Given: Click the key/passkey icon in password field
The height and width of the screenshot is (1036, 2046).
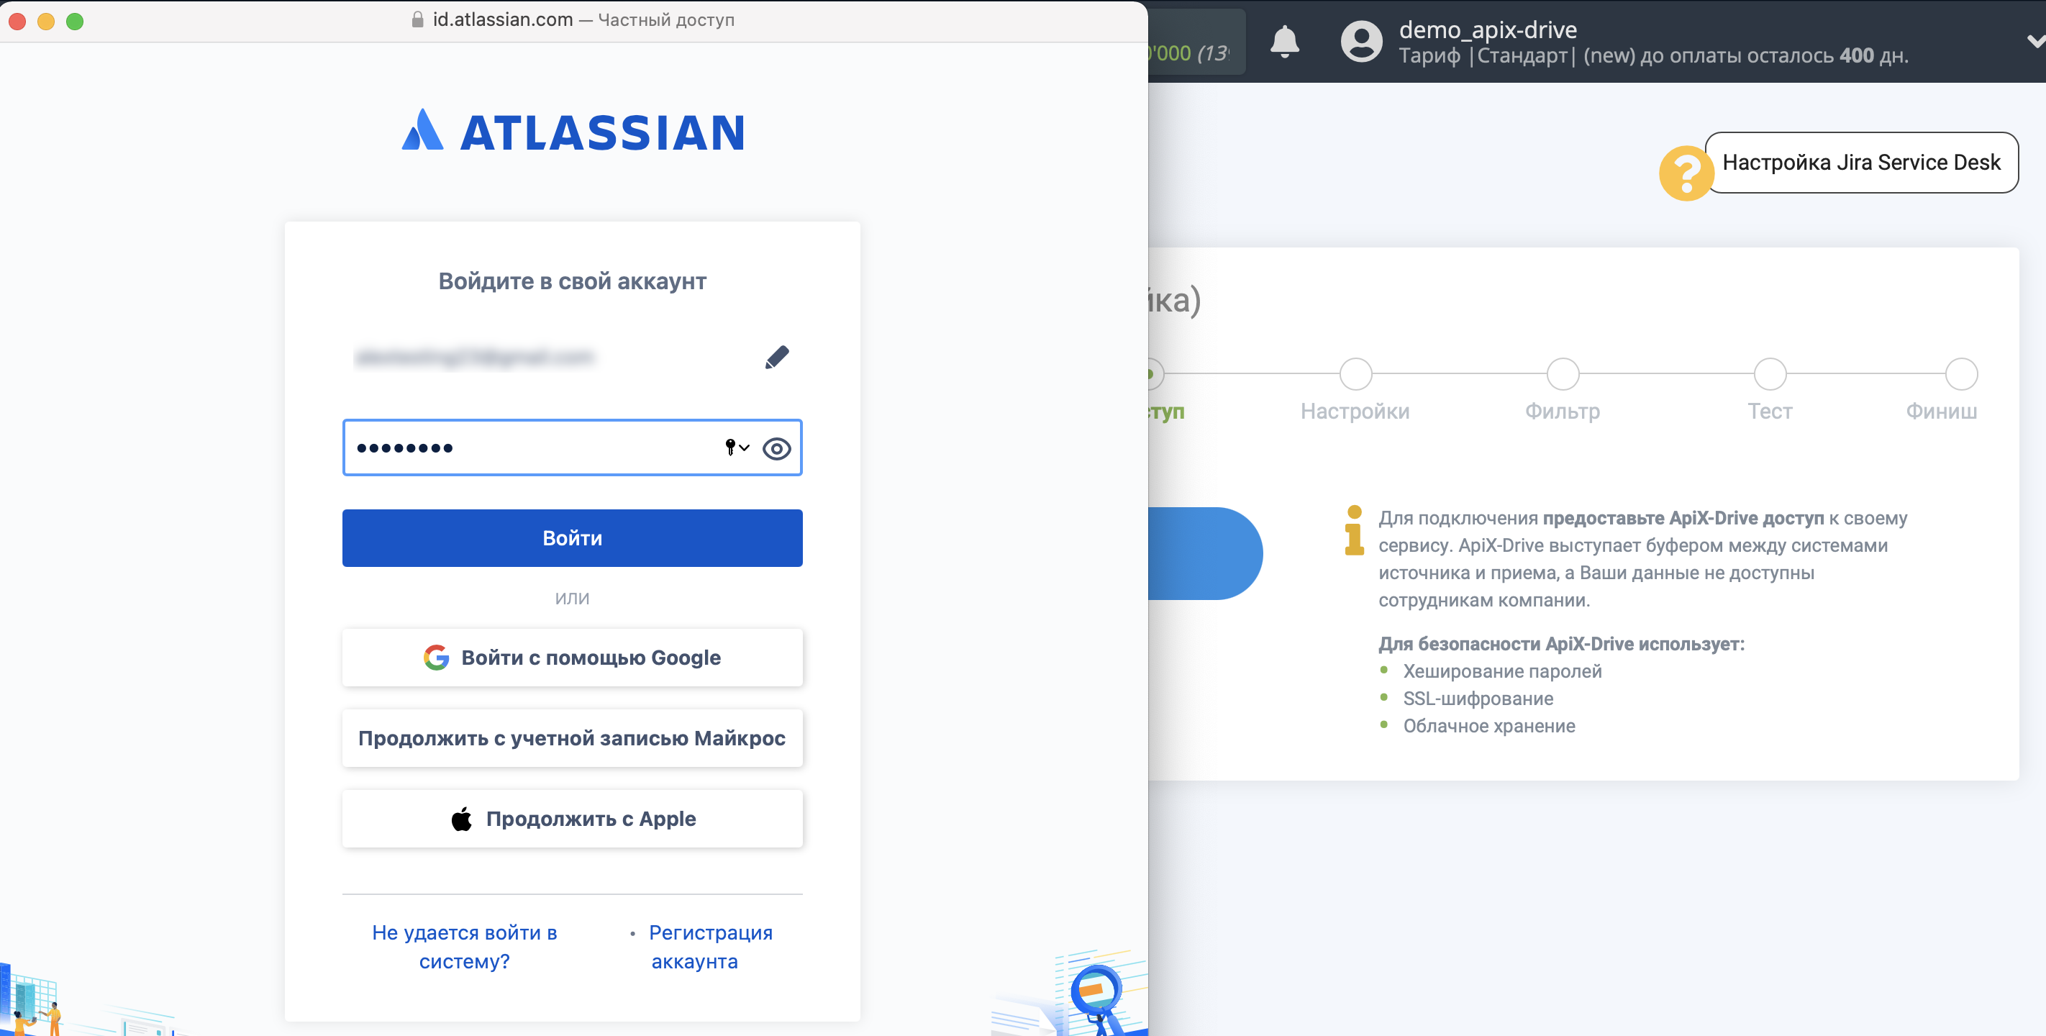Looking at the screenshot, I should (x=733, y=447).
